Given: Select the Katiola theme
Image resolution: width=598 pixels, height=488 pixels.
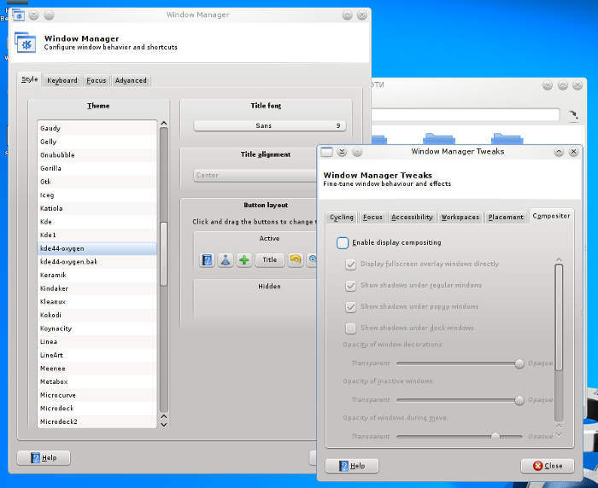Looking at the screenshot, I should [97, 208].
